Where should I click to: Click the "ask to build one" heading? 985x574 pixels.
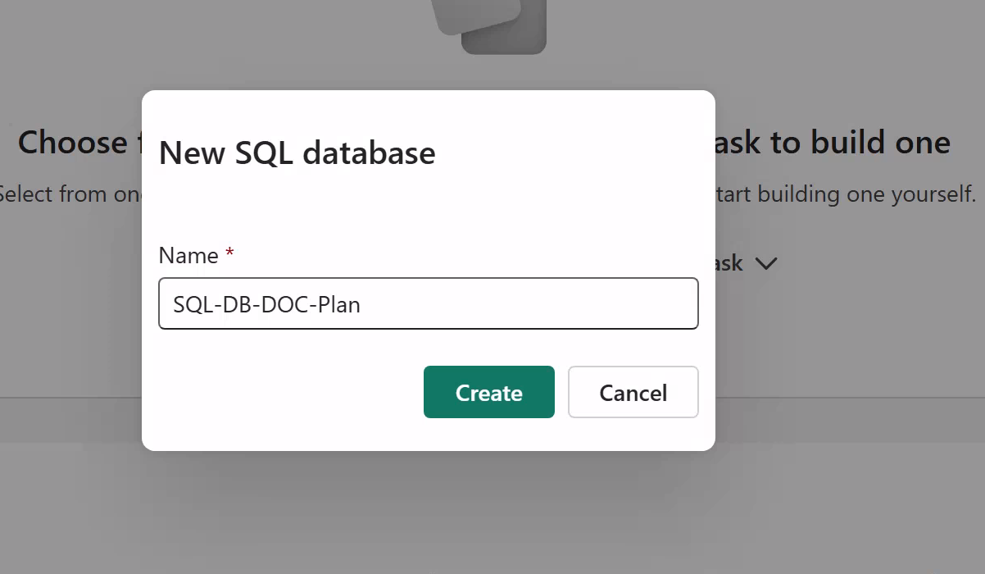(x=833, y=143)
